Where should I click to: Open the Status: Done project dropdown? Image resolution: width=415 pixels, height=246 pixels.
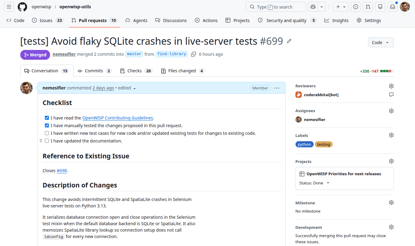click(314, 183)
